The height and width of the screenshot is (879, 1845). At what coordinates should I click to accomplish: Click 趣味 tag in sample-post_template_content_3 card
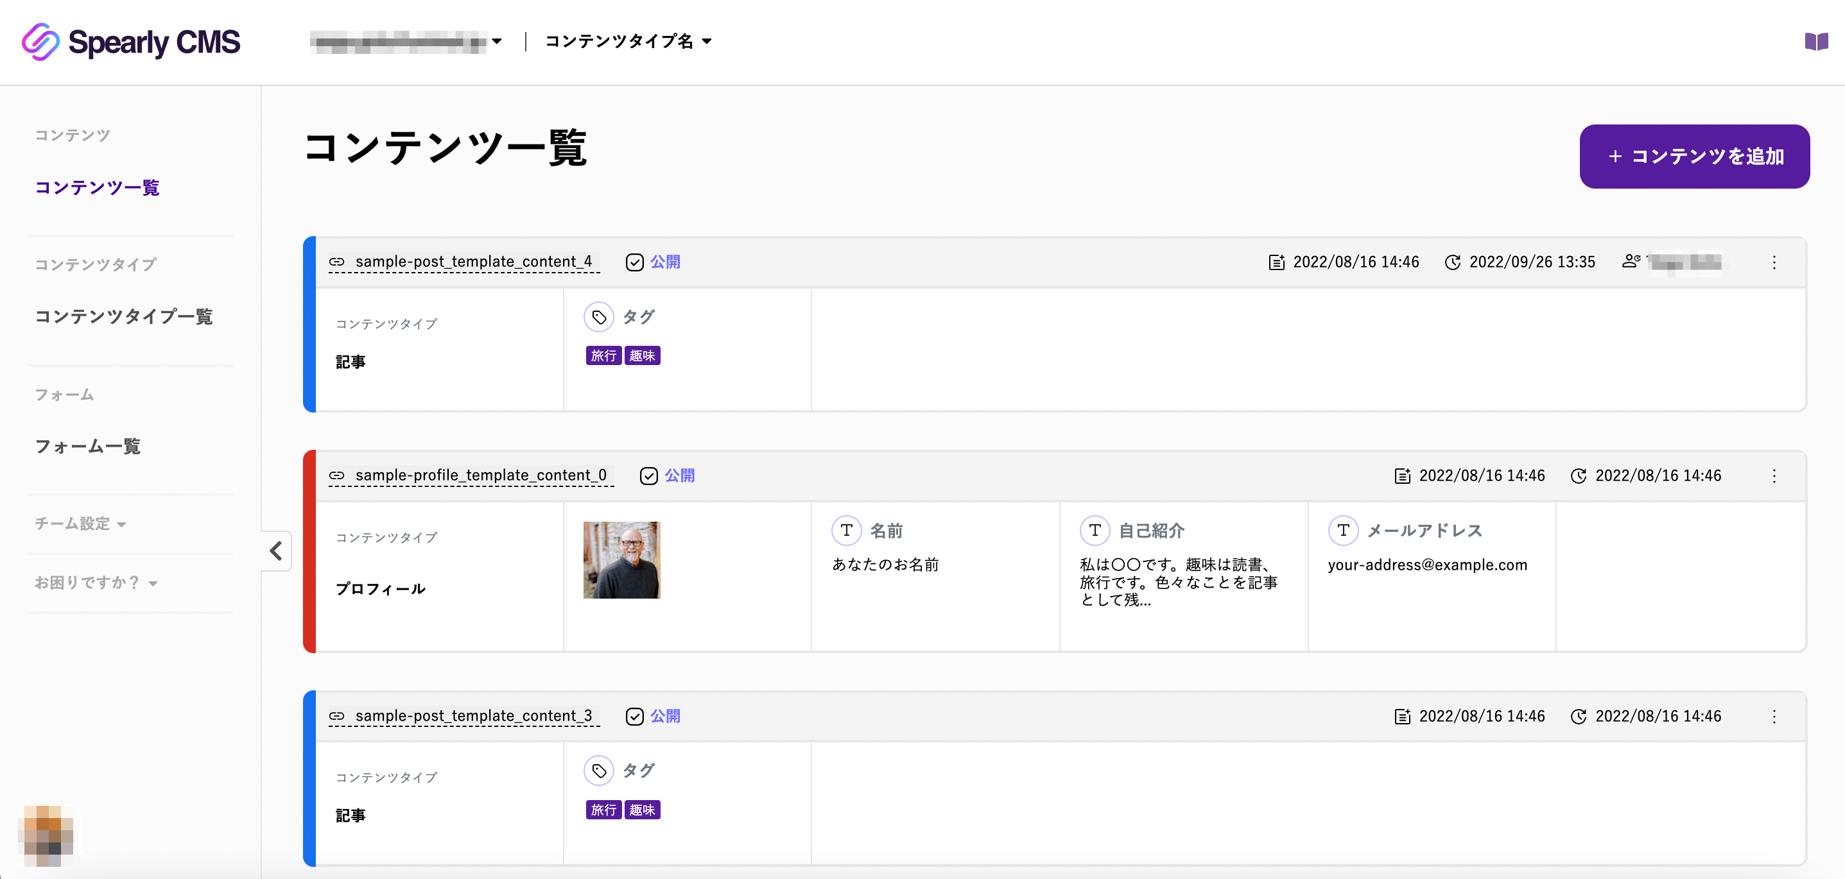643,810
